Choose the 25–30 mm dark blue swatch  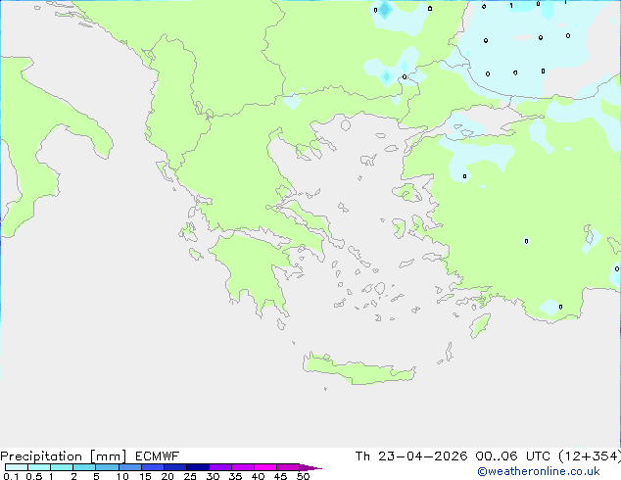[198, 467]
